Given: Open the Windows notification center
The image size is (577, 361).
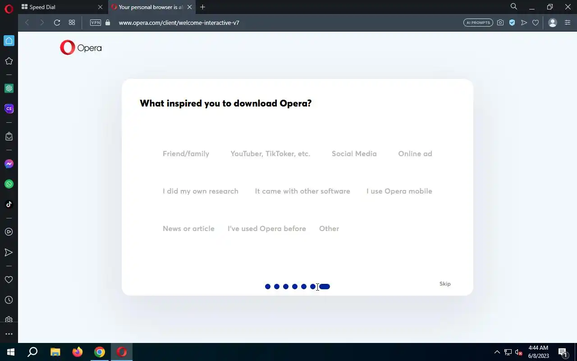Looking at the screenshot, I should [563, 352].
